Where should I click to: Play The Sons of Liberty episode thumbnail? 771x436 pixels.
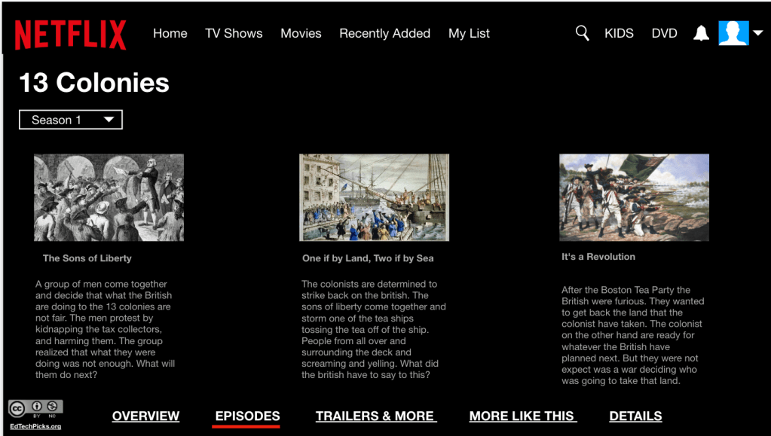coord(109,197)
